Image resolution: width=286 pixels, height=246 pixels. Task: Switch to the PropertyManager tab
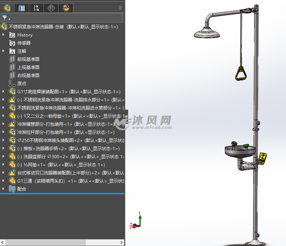(x=22, y=8)
